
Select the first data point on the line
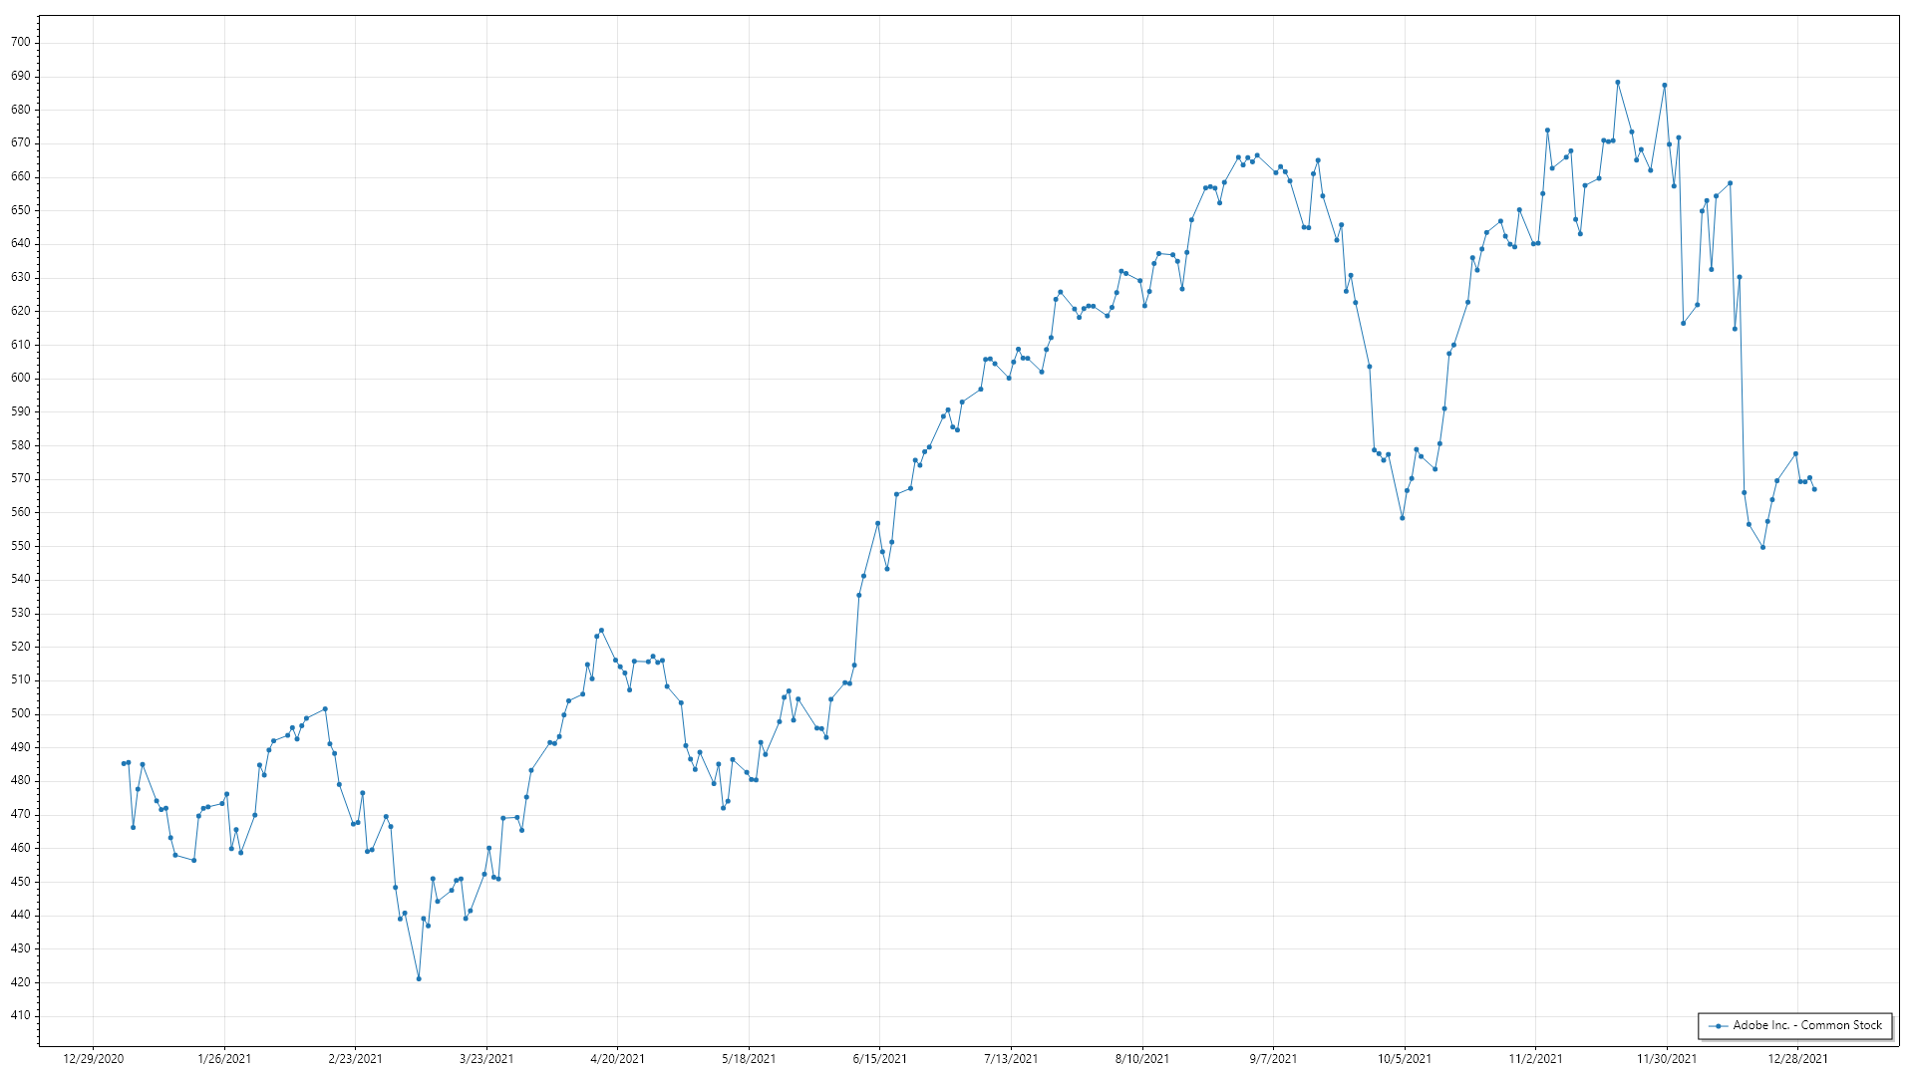pos(124,764)
